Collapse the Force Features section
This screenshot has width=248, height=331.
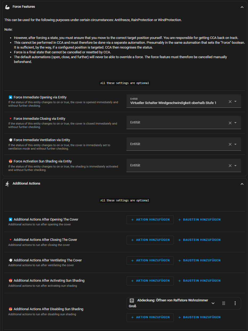pyautogui.click(x=242, y=7)
